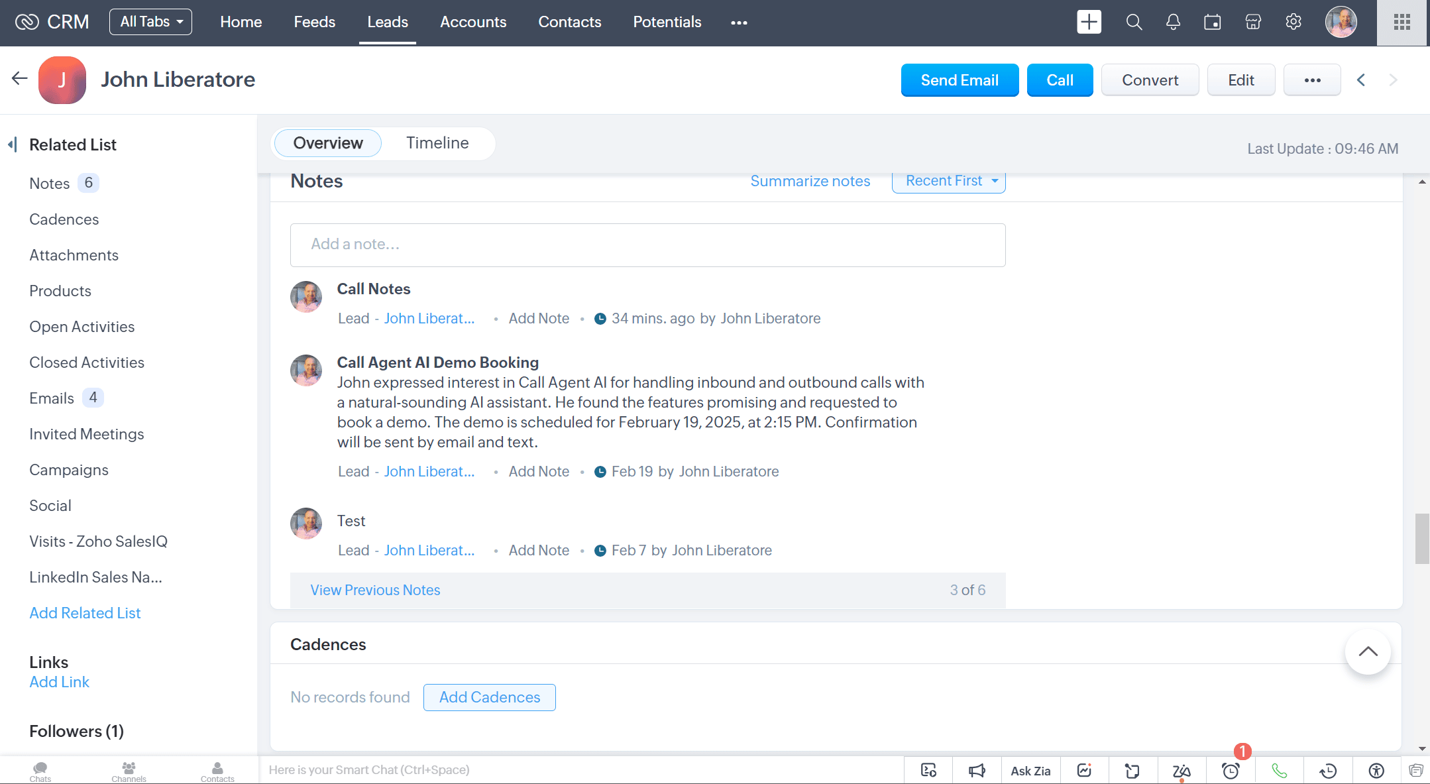Click the Add a note field
Viewport: 1430px width, 784px height.
click(647, 245)
